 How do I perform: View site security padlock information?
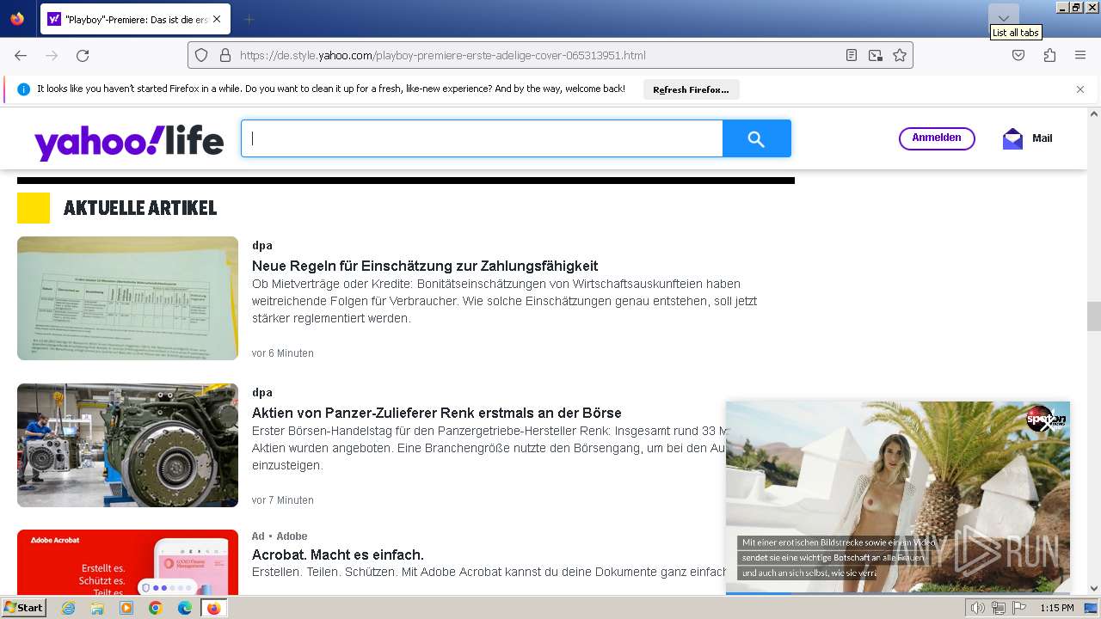(225, 55)
